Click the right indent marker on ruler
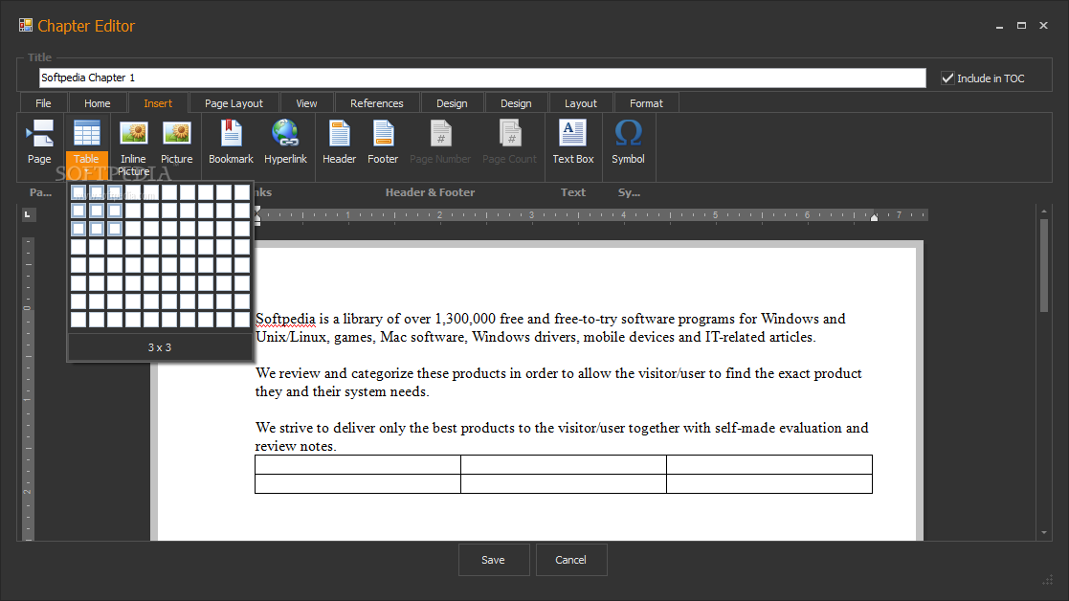The height and width of the screenshot is (601, 1069). 874,216
